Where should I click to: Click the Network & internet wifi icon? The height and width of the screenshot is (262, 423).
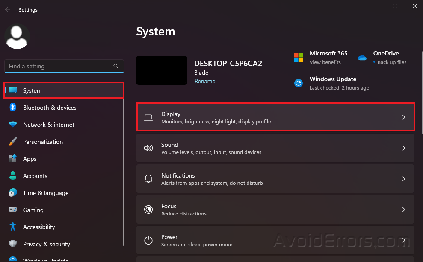point(13,125)
